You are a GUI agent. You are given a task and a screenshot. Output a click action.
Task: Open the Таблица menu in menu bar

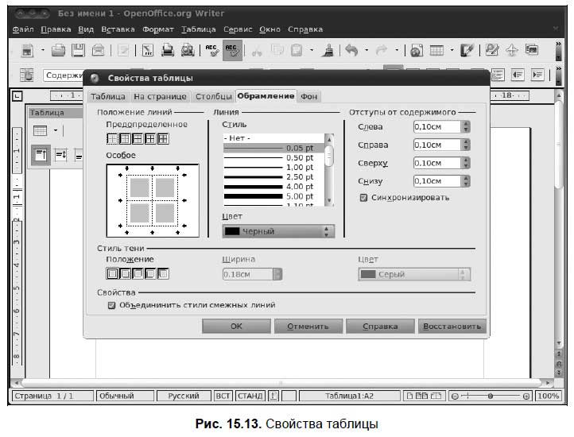click(199, 29)
